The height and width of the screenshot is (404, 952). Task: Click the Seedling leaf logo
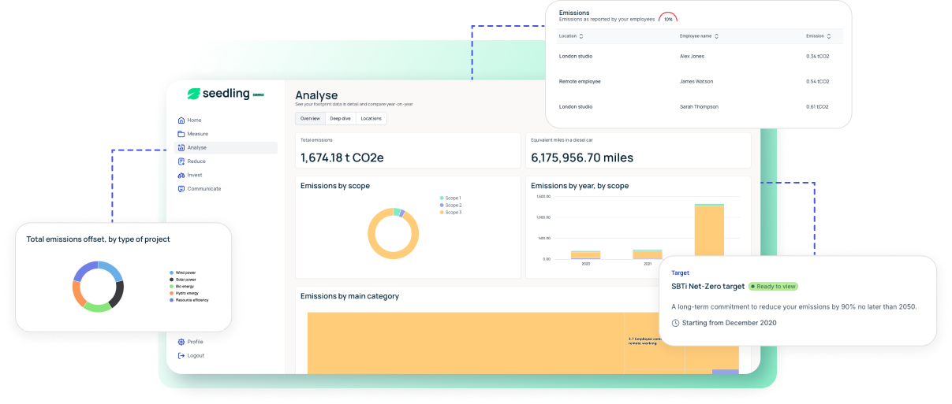[x=194, y=94]
